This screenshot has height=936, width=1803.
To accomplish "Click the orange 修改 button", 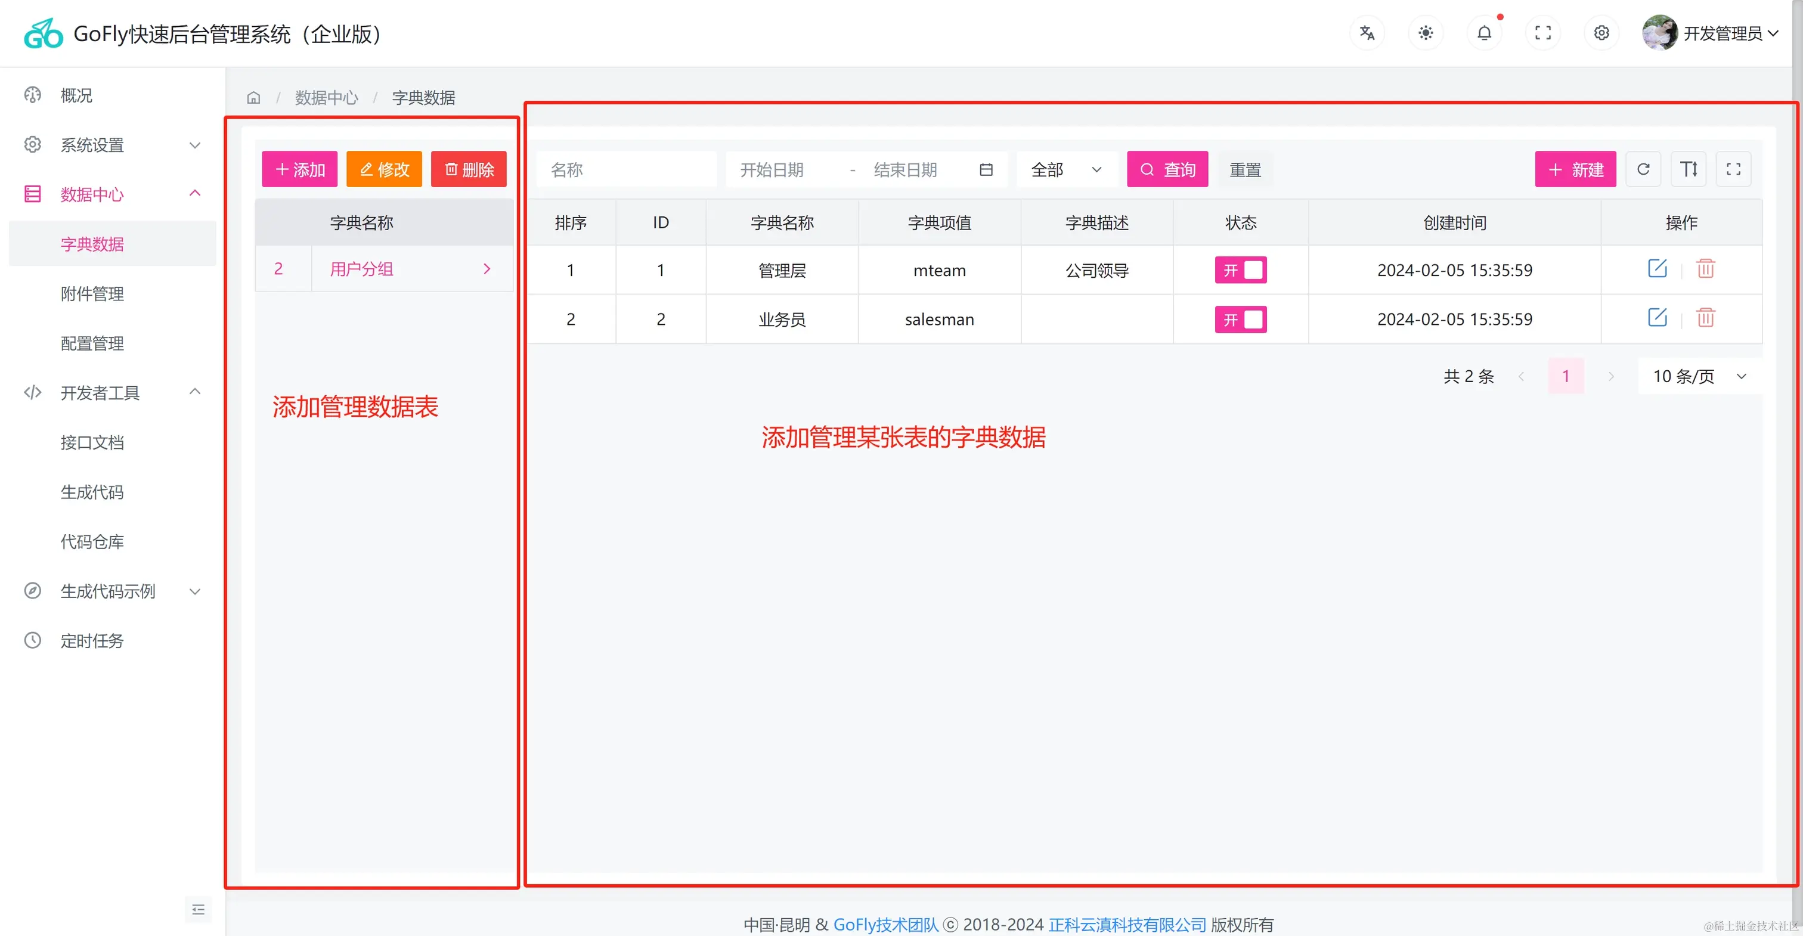I will pyautogui.click(x=383, y=169).
